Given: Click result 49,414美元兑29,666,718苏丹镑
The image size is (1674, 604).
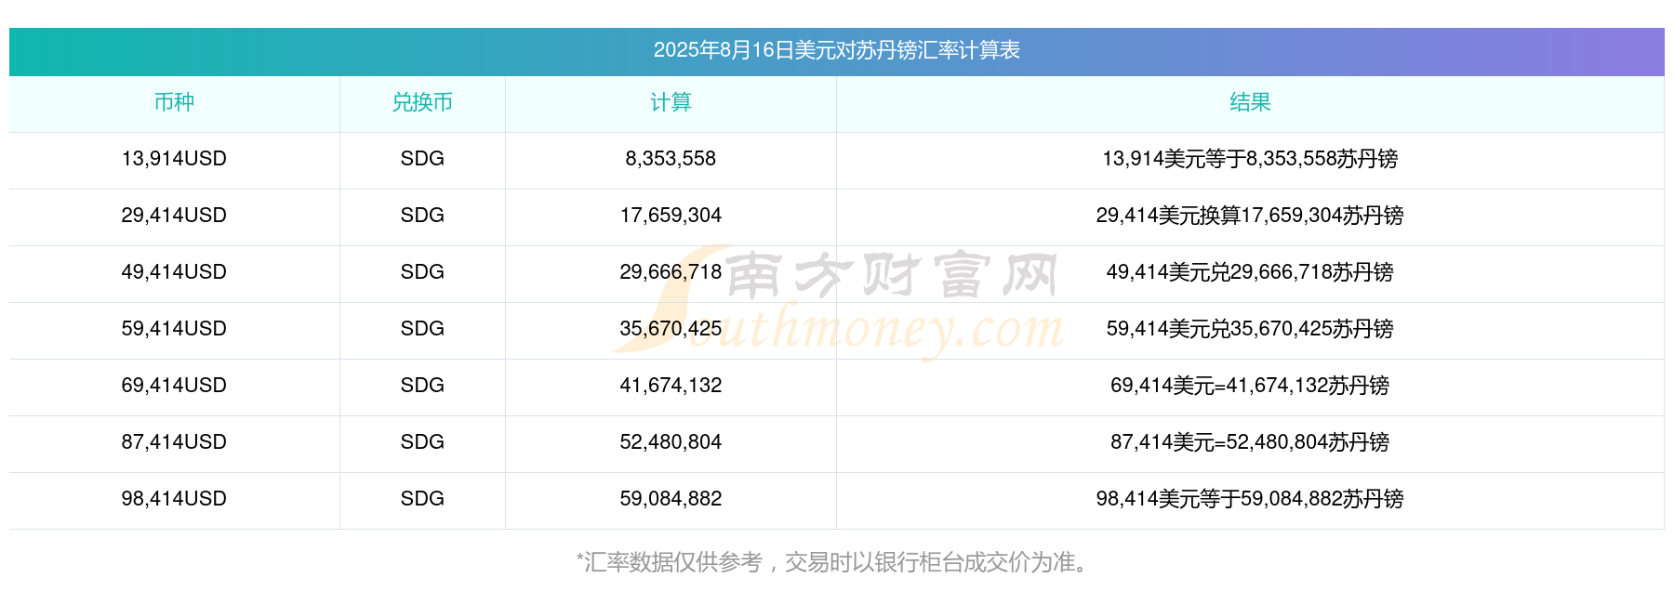Looking at the screenshot, I should pyautogui.click(x=1250, y=272).
